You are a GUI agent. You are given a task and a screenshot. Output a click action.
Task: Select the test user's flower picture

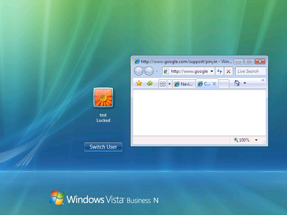coord(103,97)
